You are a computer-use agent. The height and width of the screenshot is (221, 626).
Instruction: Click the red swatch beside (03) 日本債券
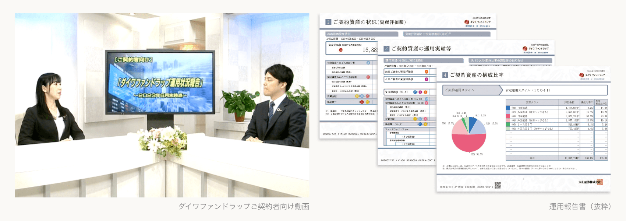pyautogui.click(x=508, y=116)
